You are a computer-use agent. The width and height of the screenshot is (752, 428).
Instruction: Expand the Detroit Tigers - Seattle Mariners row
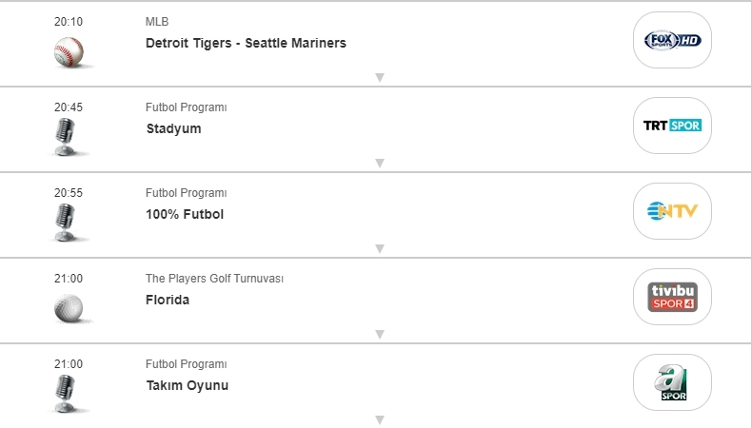379,78
